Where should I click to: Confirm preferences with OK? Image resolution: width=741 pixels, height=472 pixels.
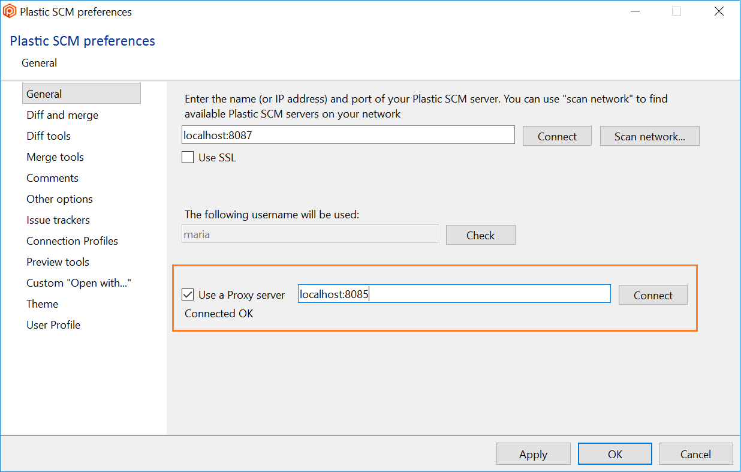pyautogui.click(x=615, y=454)
